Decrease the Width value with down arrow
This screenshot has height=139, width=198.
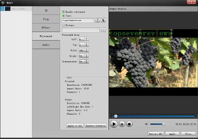click(86, 51)
